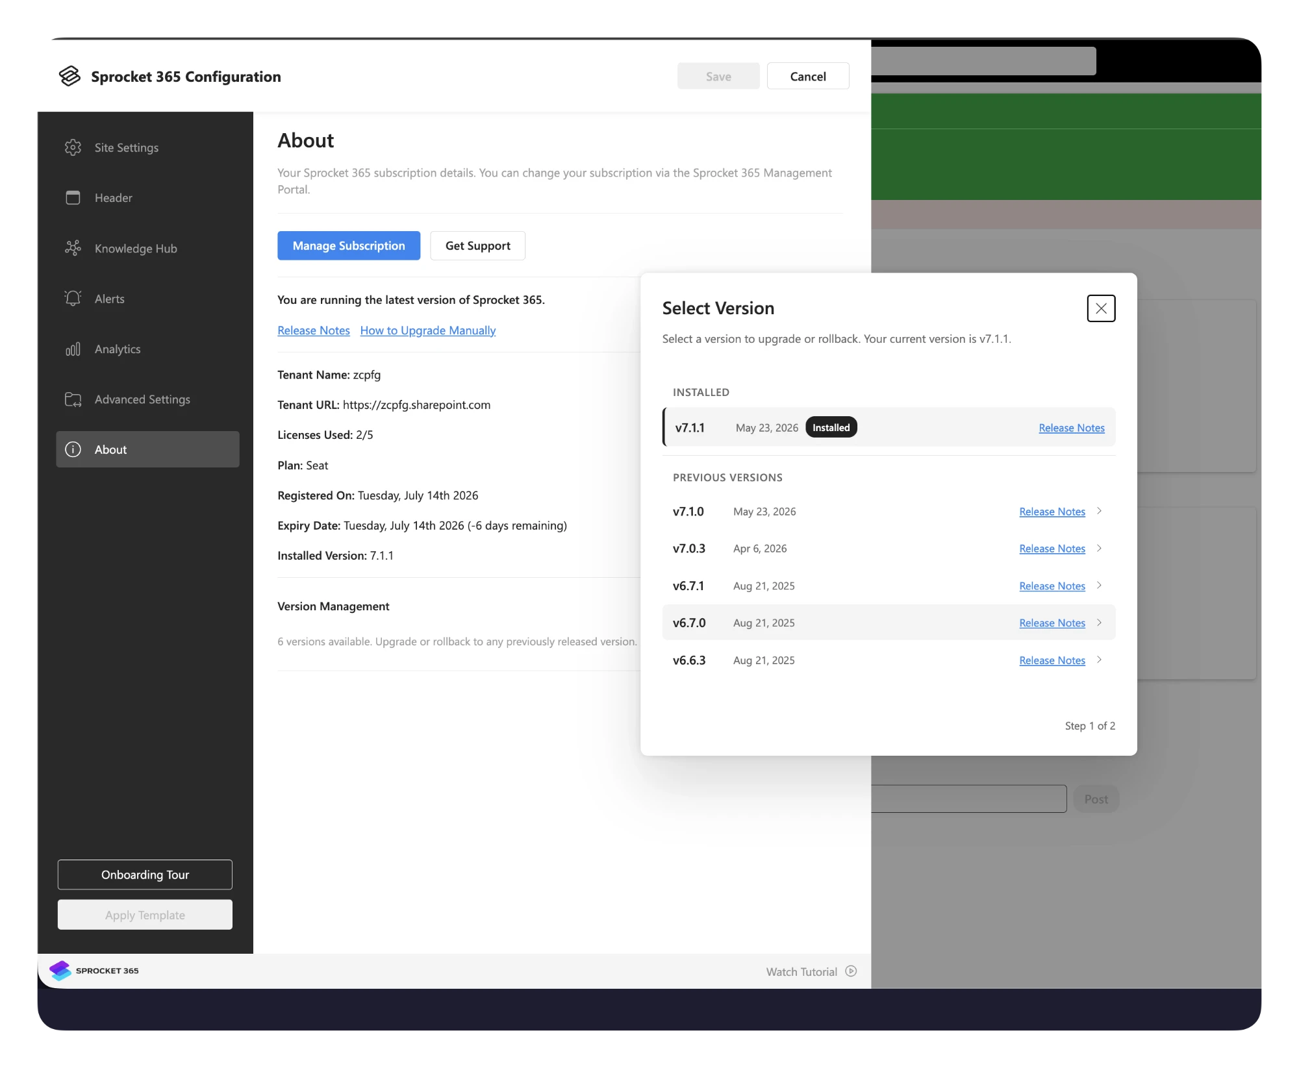The width and height of the screenshot is (1299, 1068).
Task: Click the Knowledge Hub nodes icon
Action: [x=73, y=248]
